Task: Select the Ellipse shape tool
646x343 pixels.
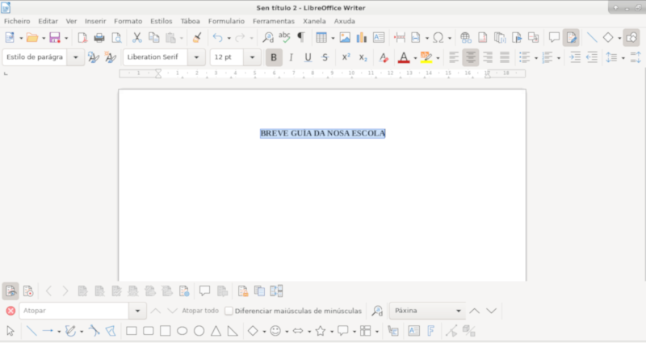Action: (x=182, y=330)
